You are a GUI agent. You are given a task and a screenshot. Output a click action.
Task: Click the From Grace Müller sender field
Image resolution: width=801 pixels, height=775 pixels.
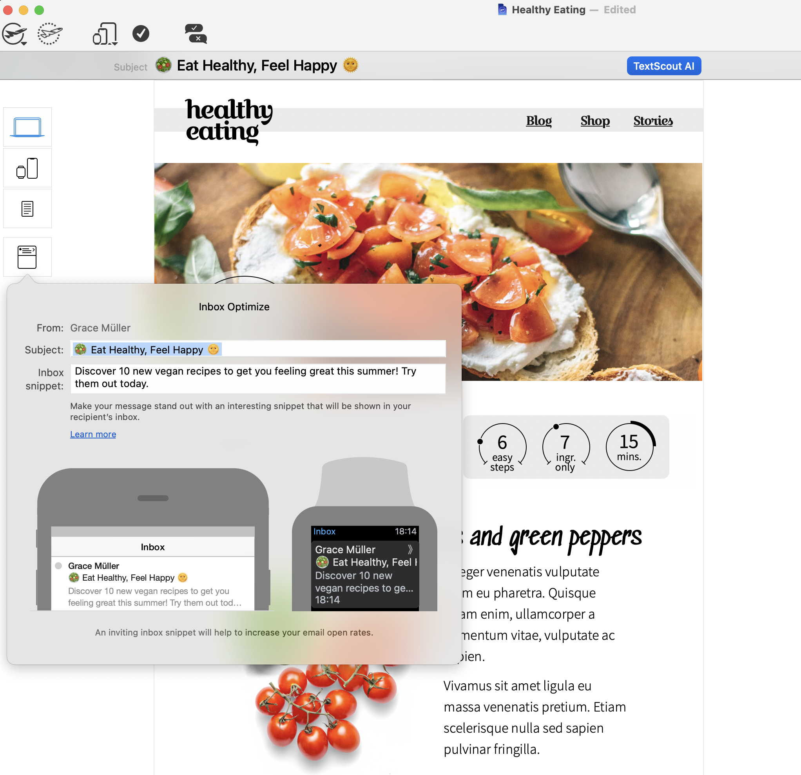(100, 328)
